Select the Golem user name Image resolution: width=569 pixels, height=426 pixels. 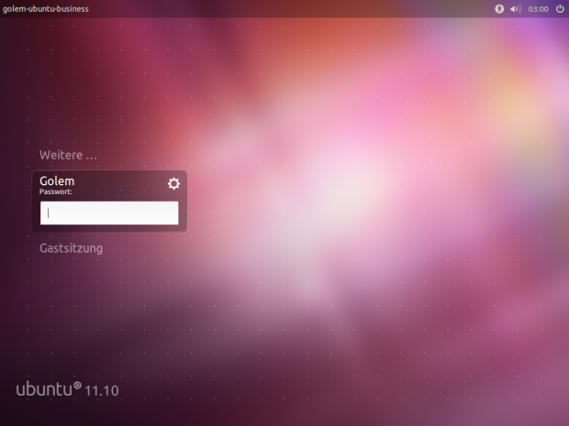pos(57,180)
